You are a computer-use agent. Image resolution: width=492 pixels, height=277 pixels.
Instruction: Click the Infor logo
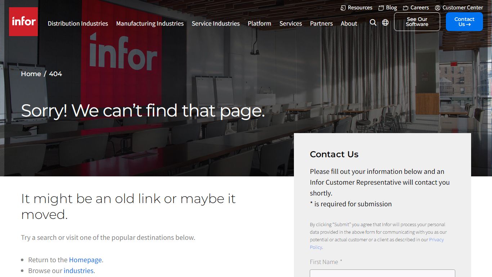(x=23, y=22)
